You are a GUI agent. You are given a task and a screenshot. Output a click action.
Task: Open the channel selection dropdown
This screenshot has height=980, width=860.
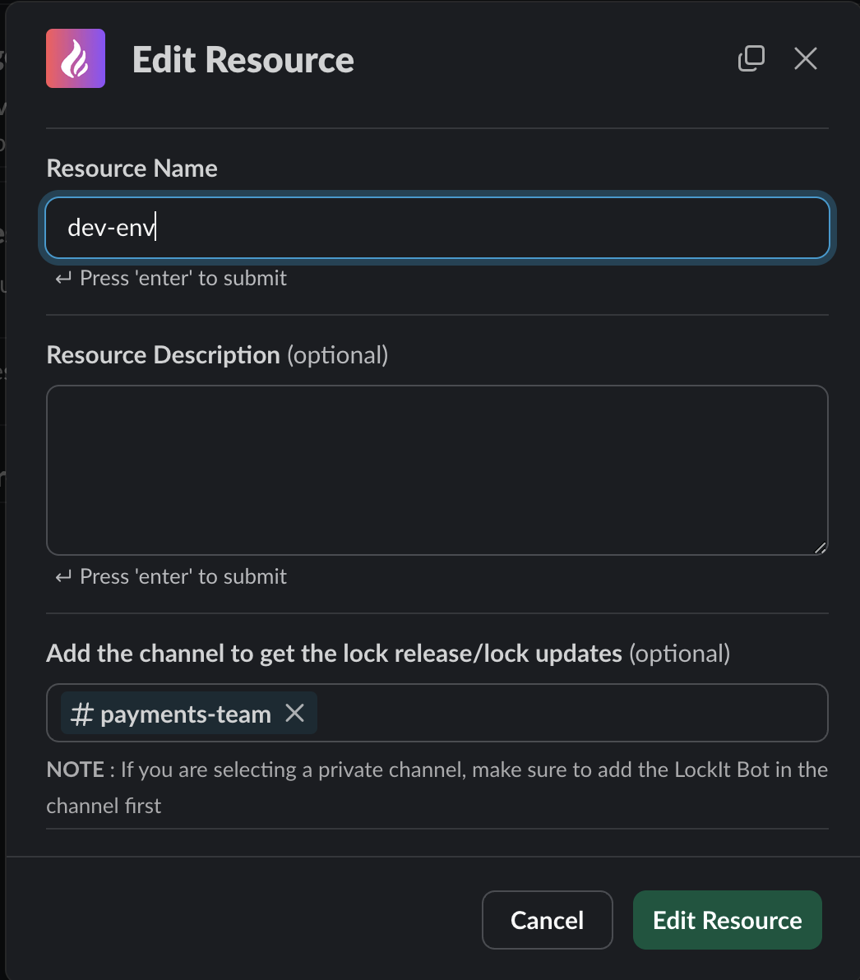click(567, 713)
